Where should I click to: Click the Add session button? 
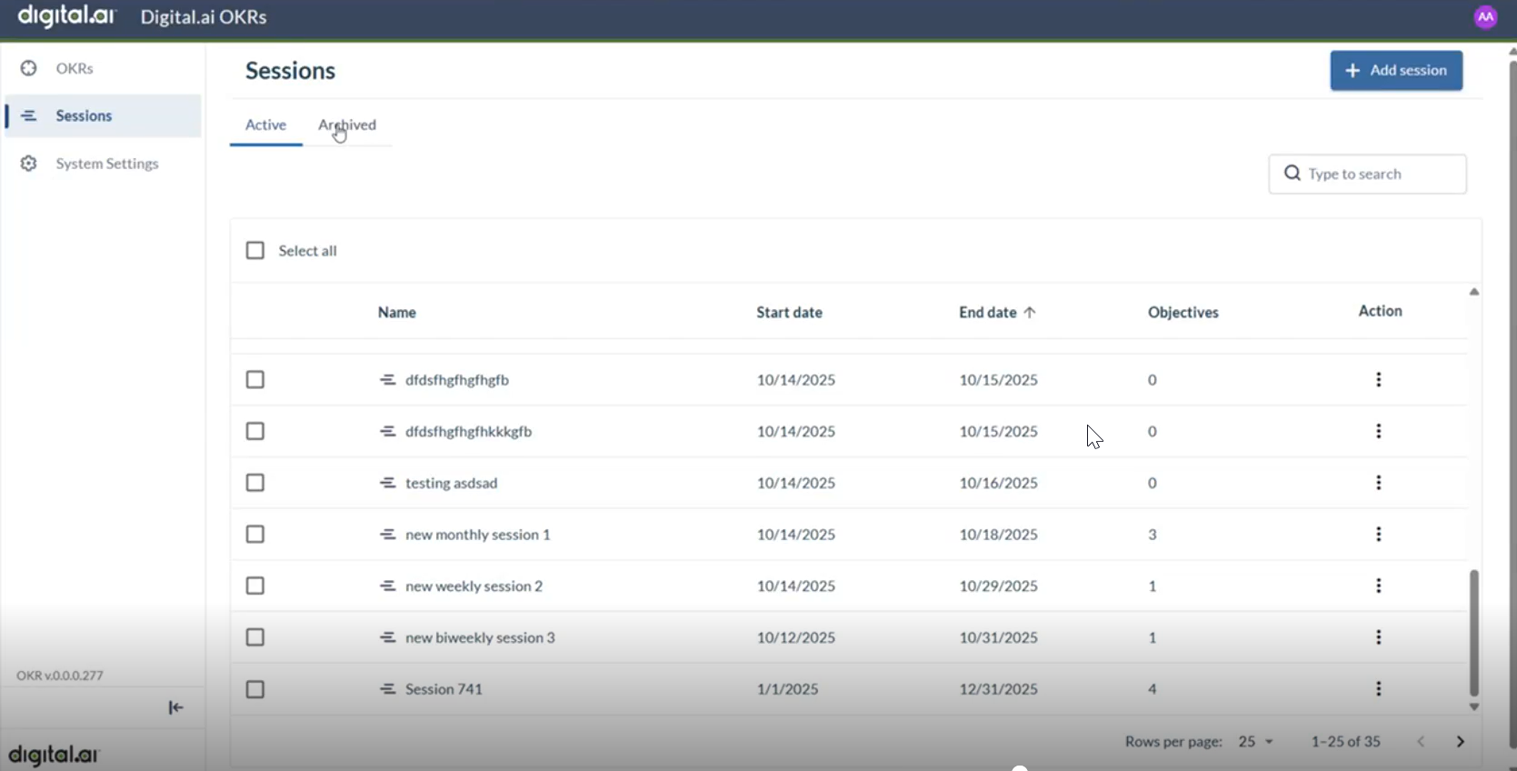[1396, 70]
